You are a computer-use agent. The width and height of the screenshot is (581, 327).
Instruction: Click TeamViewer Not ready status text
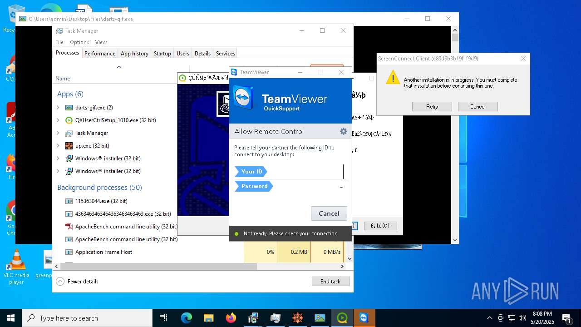[x=290, y=233]
